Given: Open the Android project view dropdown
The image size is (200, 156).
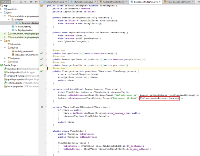Looking at the screenshot, I should coord(5,2).
